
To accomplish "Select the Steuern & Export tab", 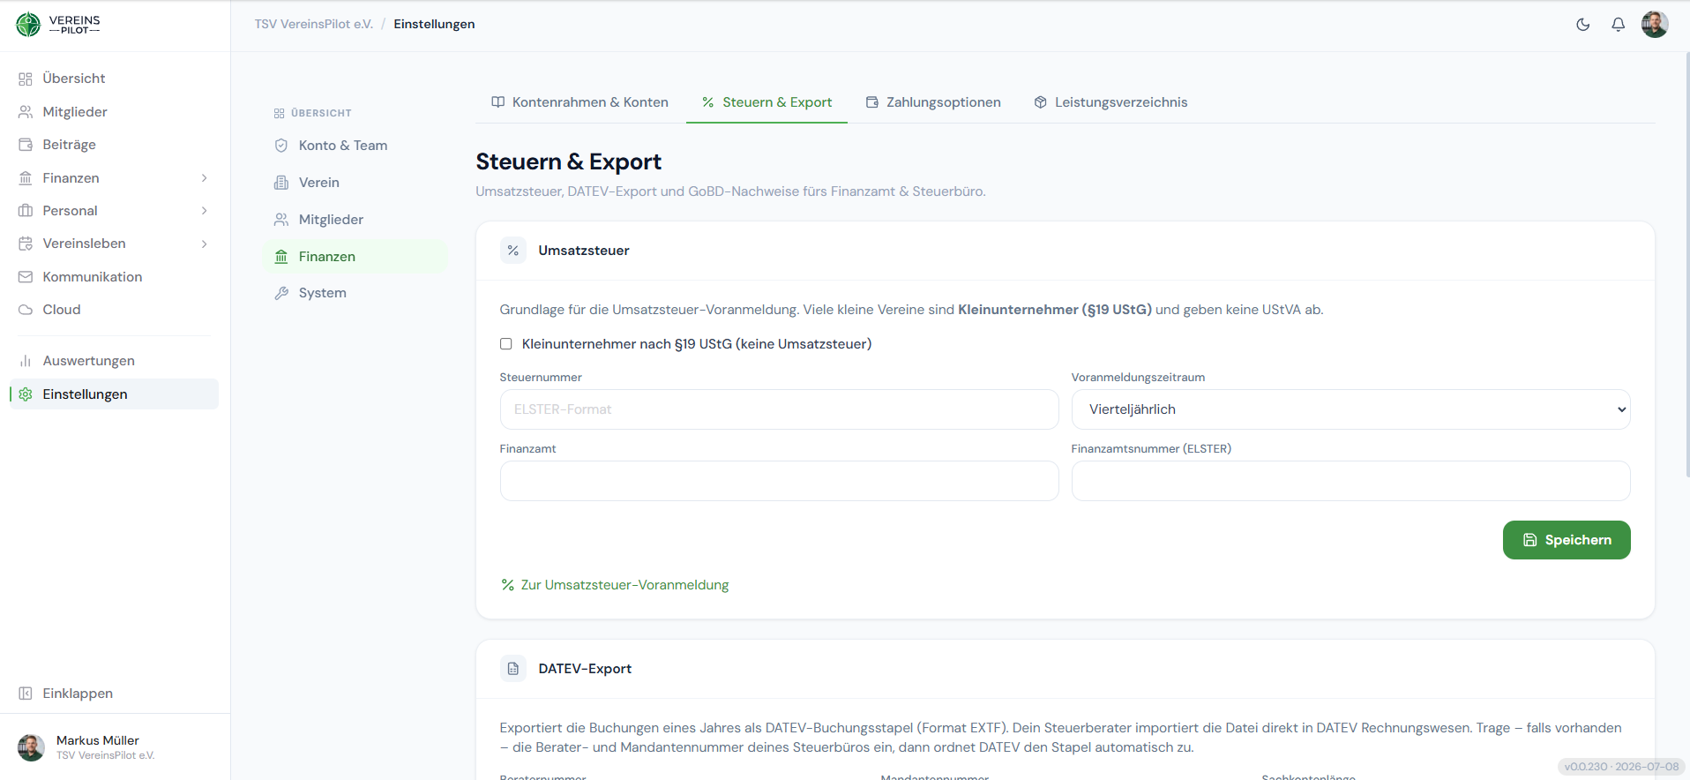I will [x=766, y=102].
